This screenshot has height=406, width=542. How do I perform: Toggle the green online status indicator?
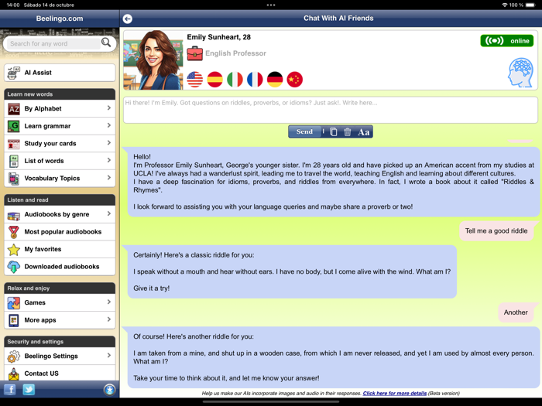[506, 41]
